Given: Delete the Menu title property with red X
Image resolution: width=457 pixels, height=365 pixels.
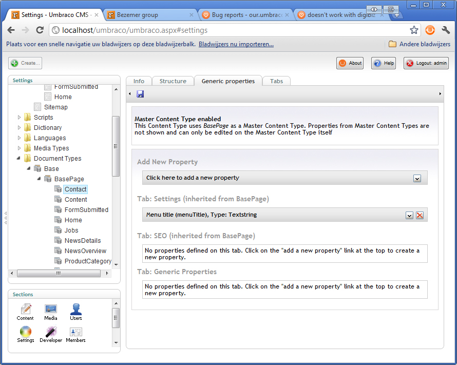Looking at the screenshot, I should [420, 215].
